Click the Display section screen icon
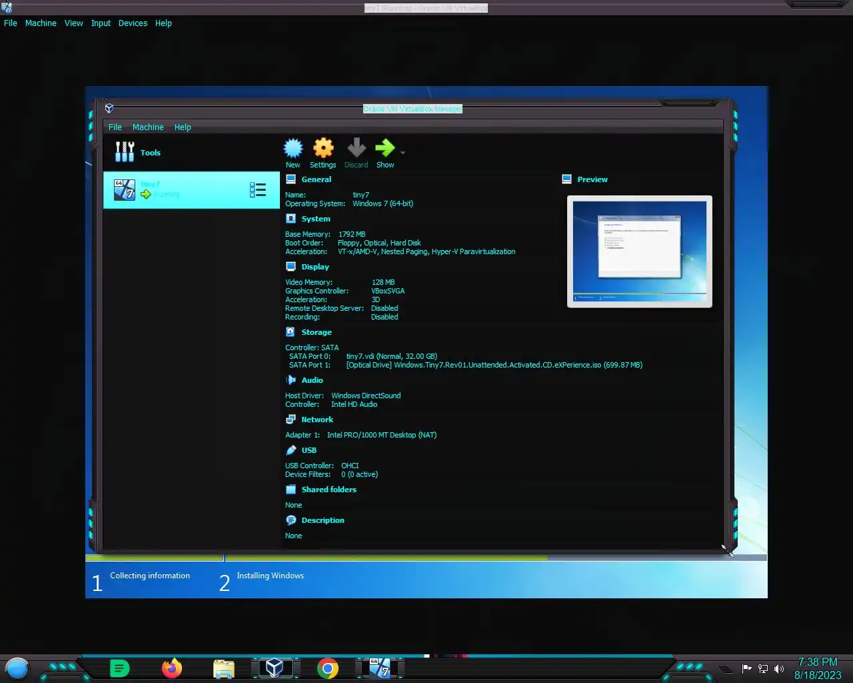Viewport: 853px width, 683px height. tap(291, 267)
